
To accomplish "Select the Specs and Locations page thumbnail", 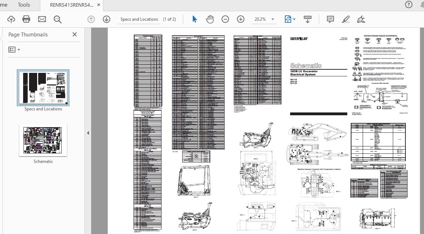I will click(43, 88).
